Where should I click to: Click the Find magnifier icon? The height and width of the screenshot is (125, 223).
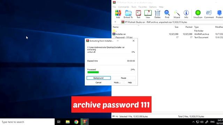167,14
